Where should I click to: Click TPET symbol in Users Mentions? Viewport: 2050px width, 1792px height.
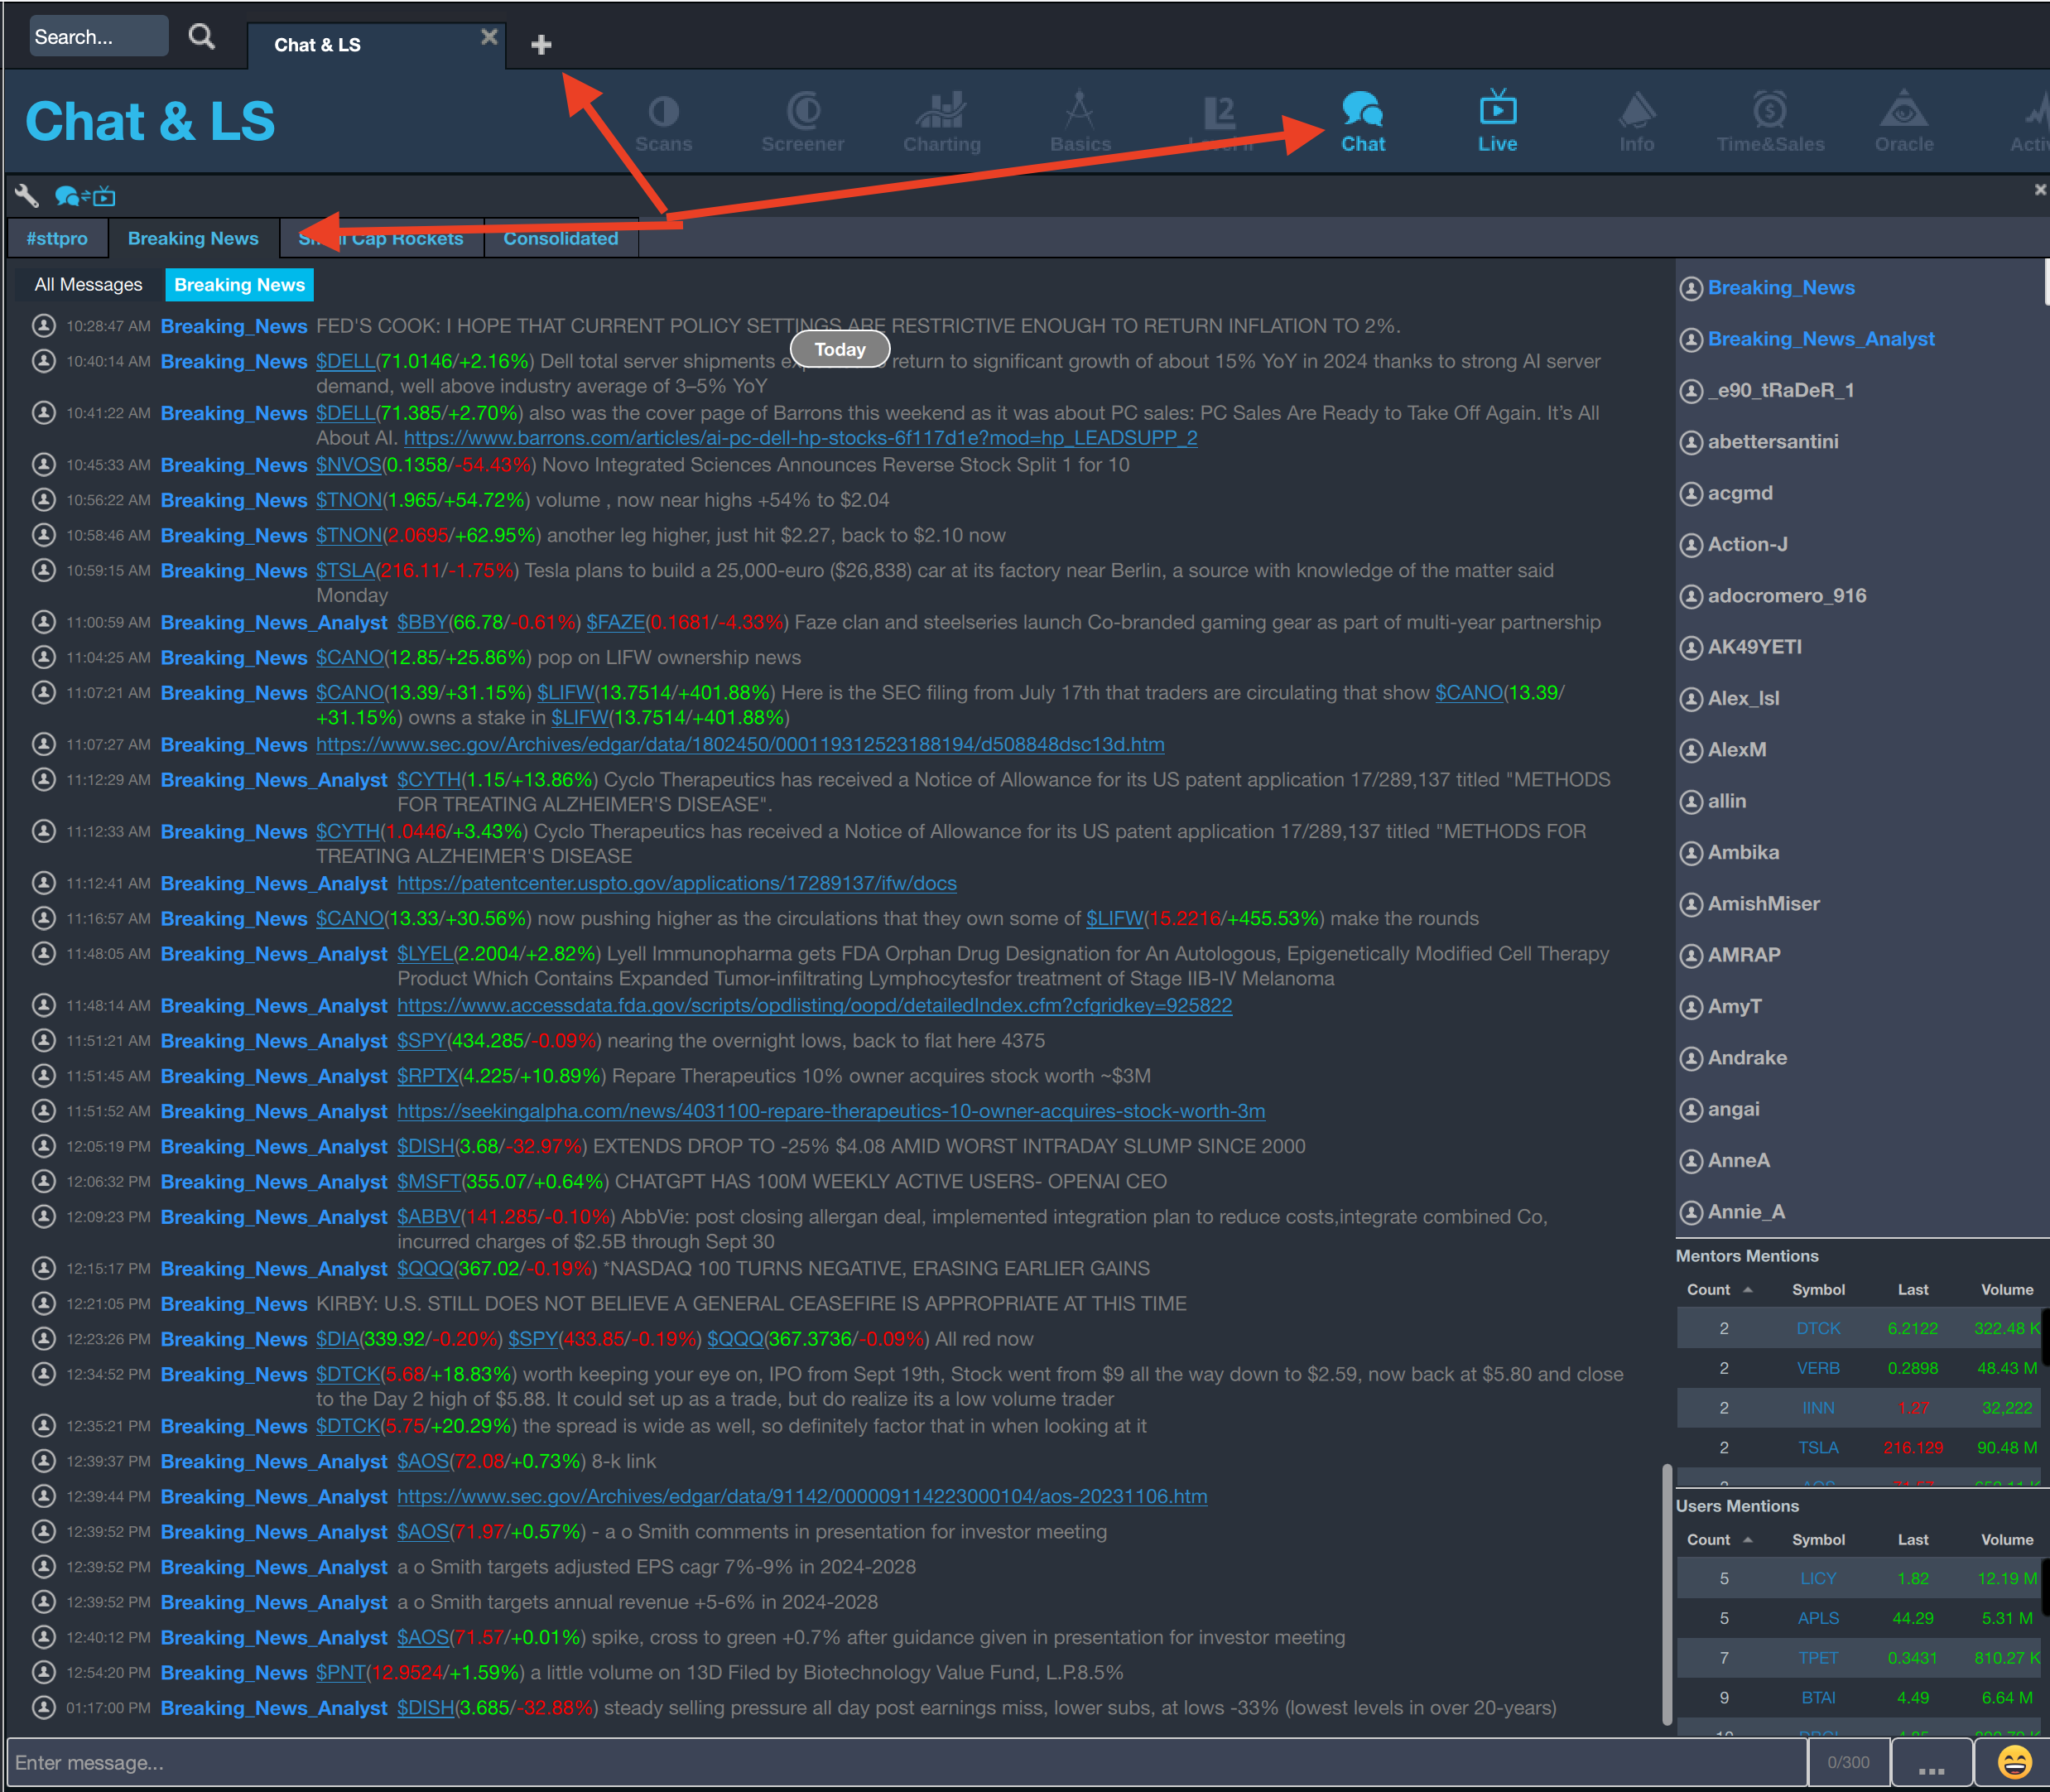(1817, 1658)
